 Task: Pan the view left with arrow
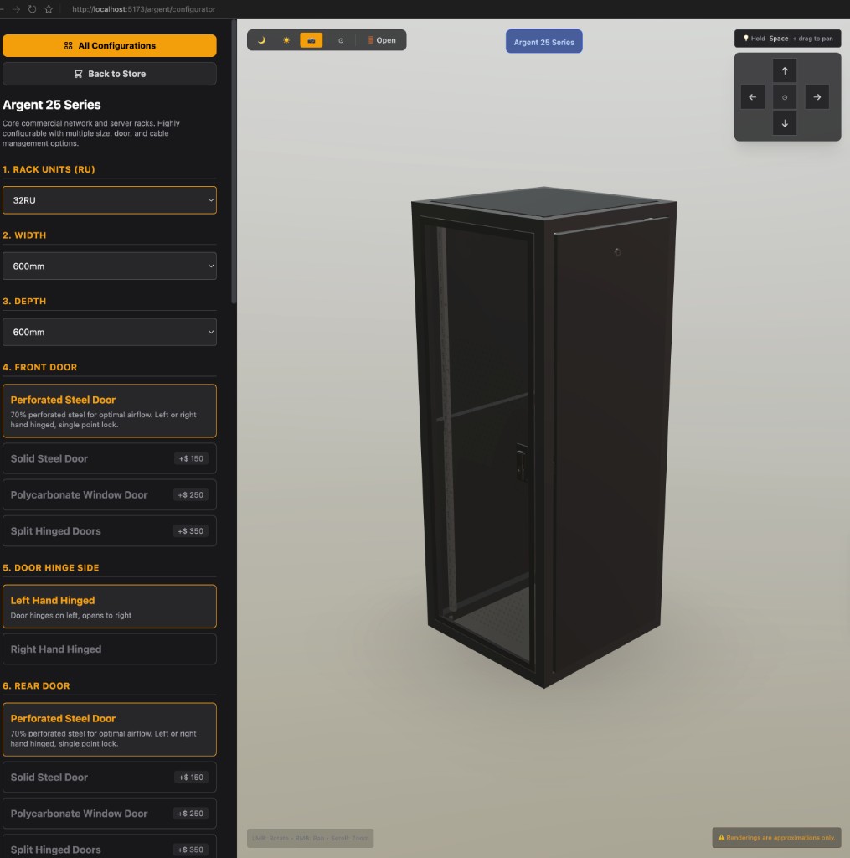click(x=752, y=97)
